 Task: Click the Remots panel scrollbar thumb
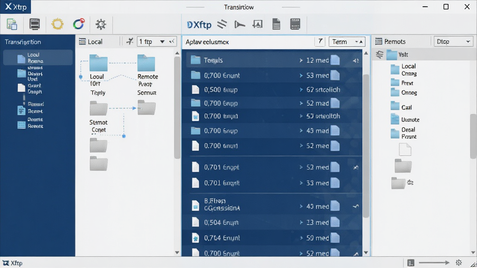473,136
